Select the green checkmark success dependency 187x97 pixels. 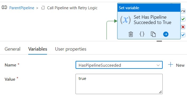pos(183,19)
